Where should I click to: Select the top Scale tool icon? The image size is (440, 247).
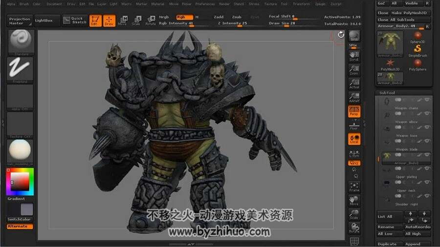136,21
